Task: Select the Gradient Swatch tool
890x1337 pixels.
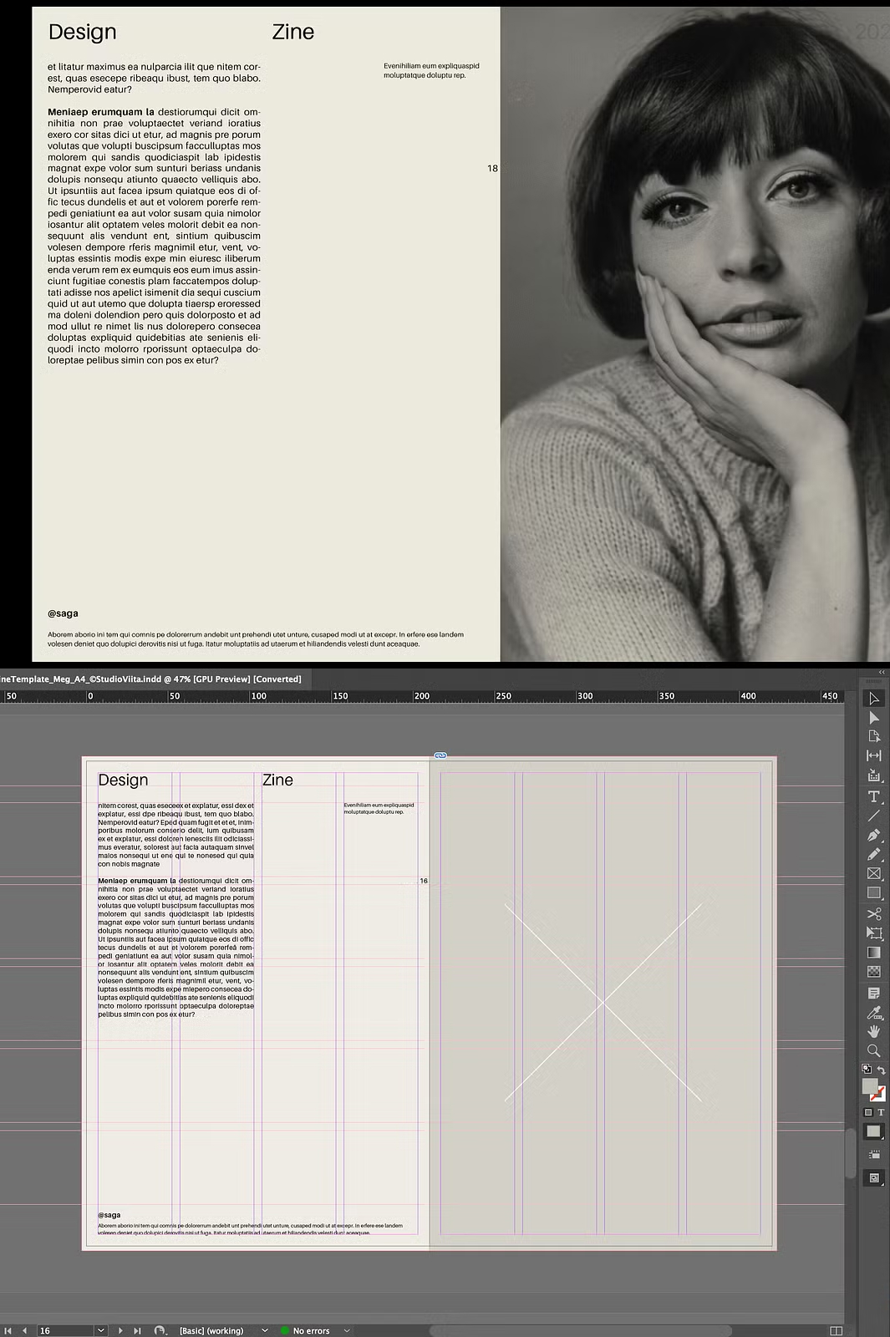Action: point(874,952)
